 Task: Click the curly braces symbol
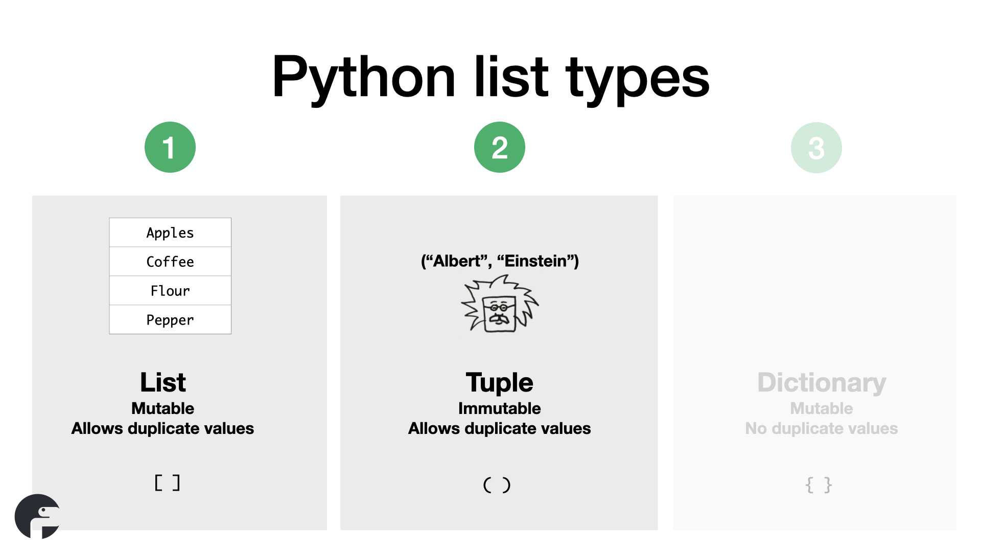click(x=818, y=485)
